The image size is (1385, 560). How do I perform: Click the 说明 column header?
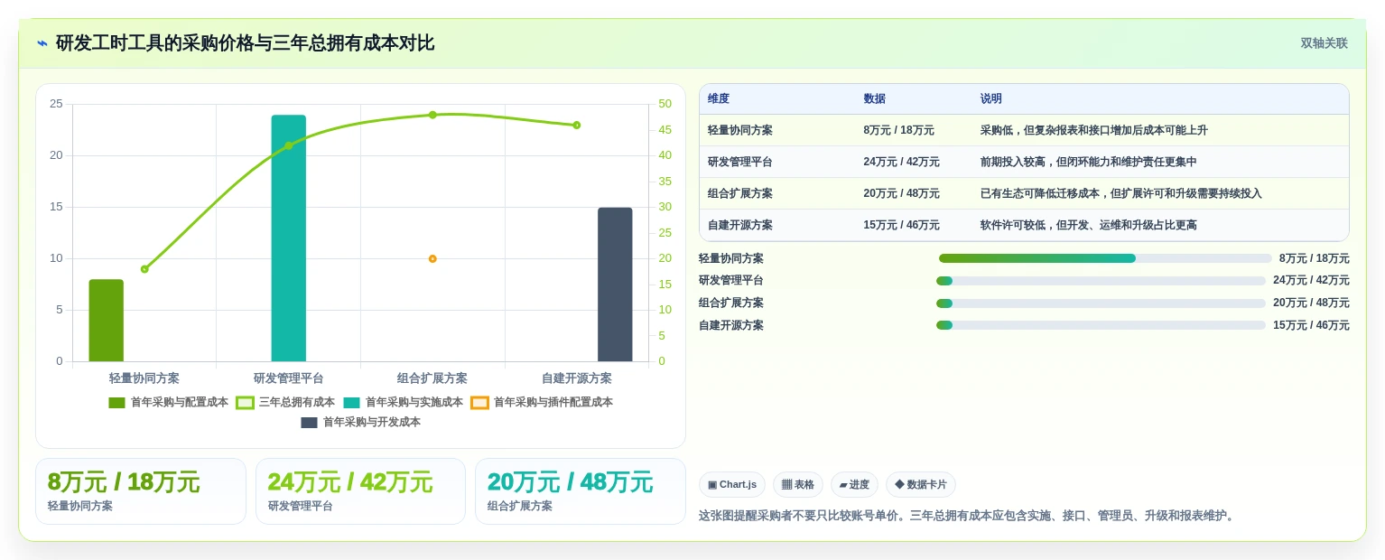991,99
